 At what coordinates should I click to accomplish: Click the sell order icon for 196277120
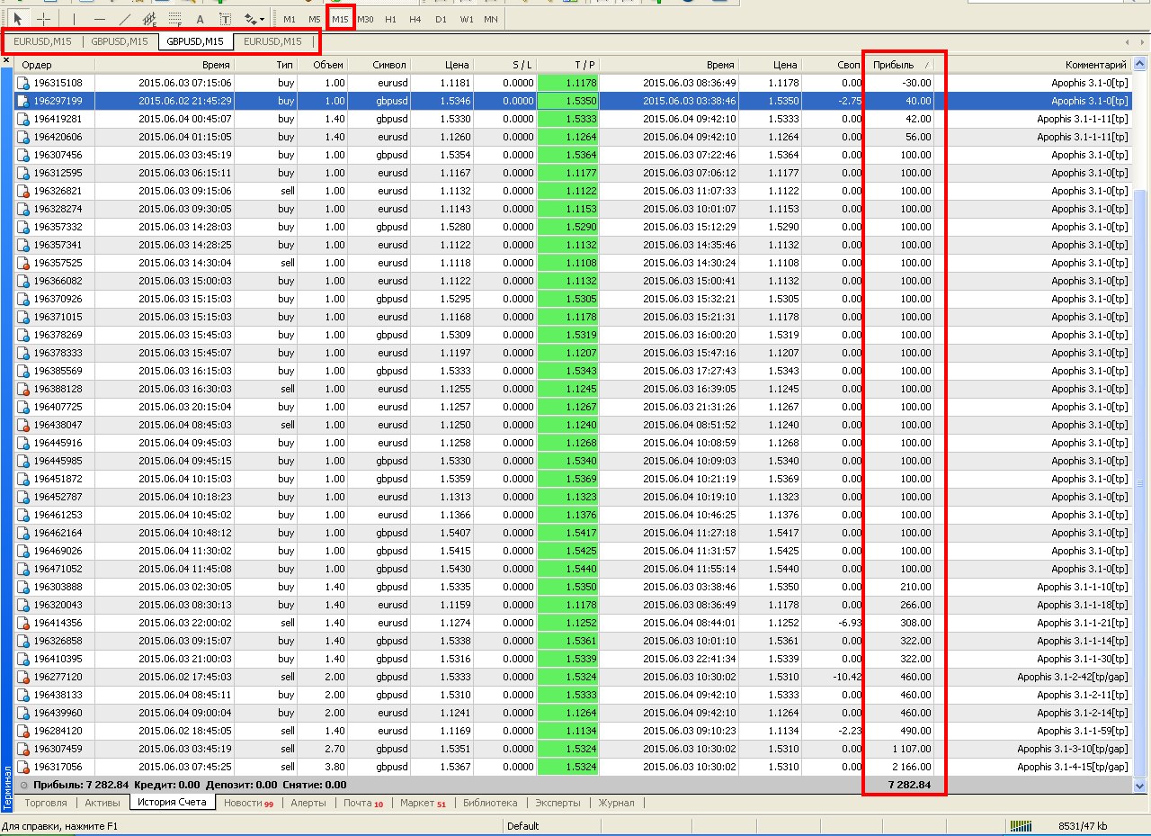click(23, 677)
